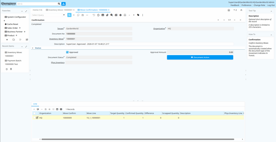
Task: Click the Line tab New Record plus icon
Action: coord(34,109)
